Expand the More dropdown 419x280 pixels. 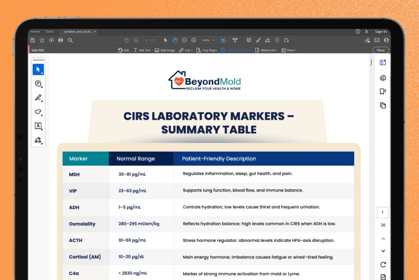coord(289,50)
